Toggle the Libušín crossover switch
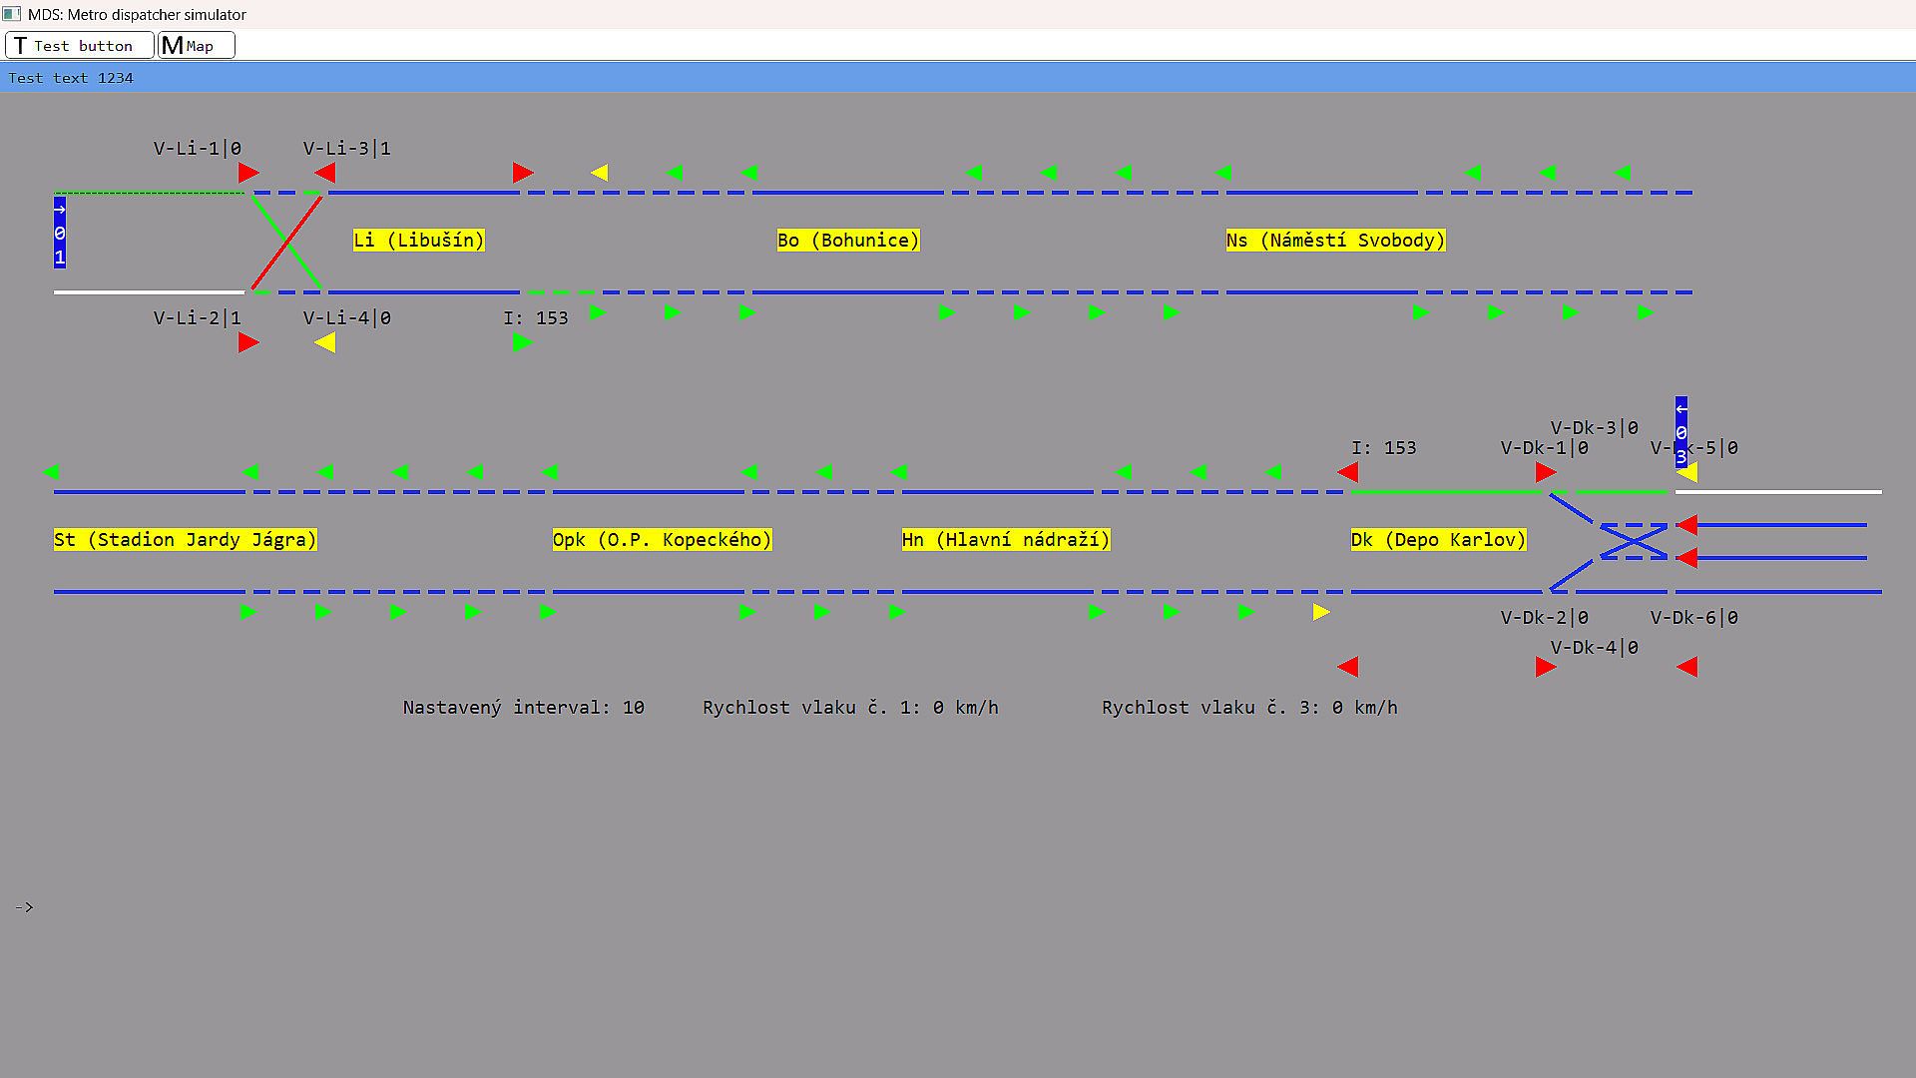Screen dimensions: 1916x1078 point(286,243)
